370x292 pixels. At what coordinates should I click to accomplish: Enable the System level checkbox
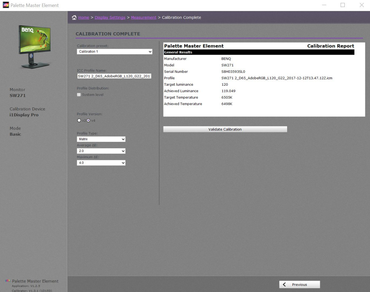(x=79, y=94)
